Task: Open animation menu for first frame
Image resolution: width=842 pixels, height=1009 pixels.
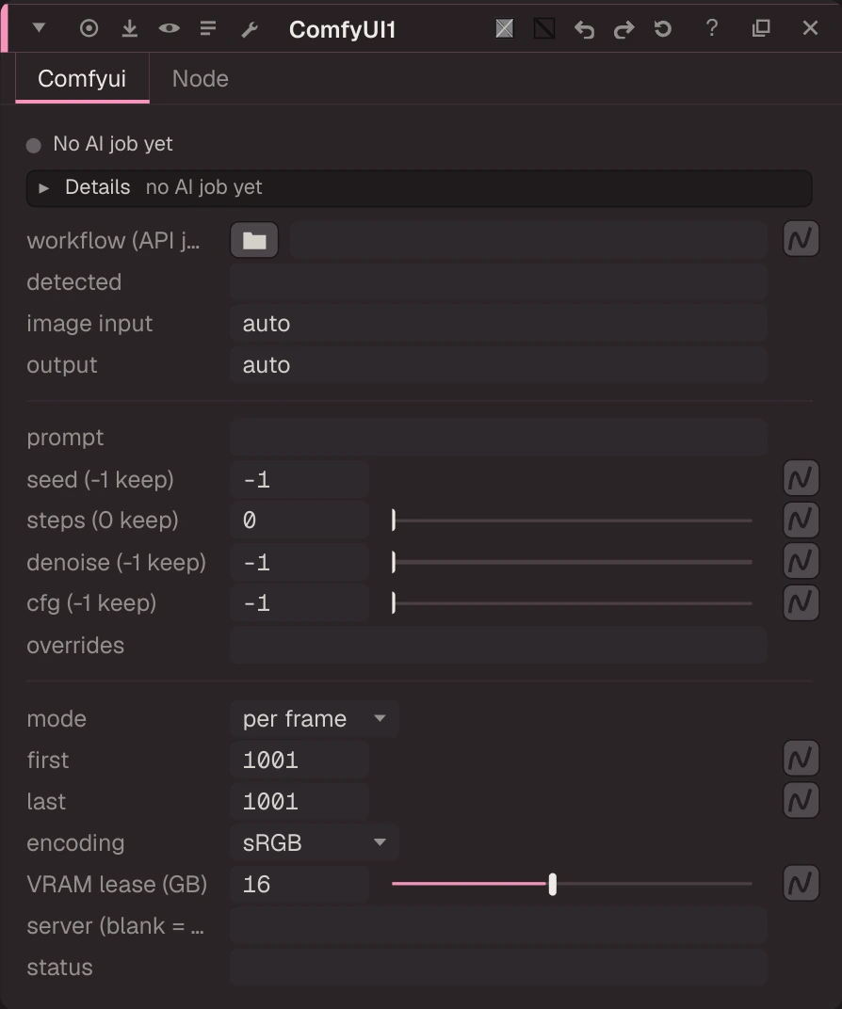Action: pyautogui.click(x=801, y=759)
